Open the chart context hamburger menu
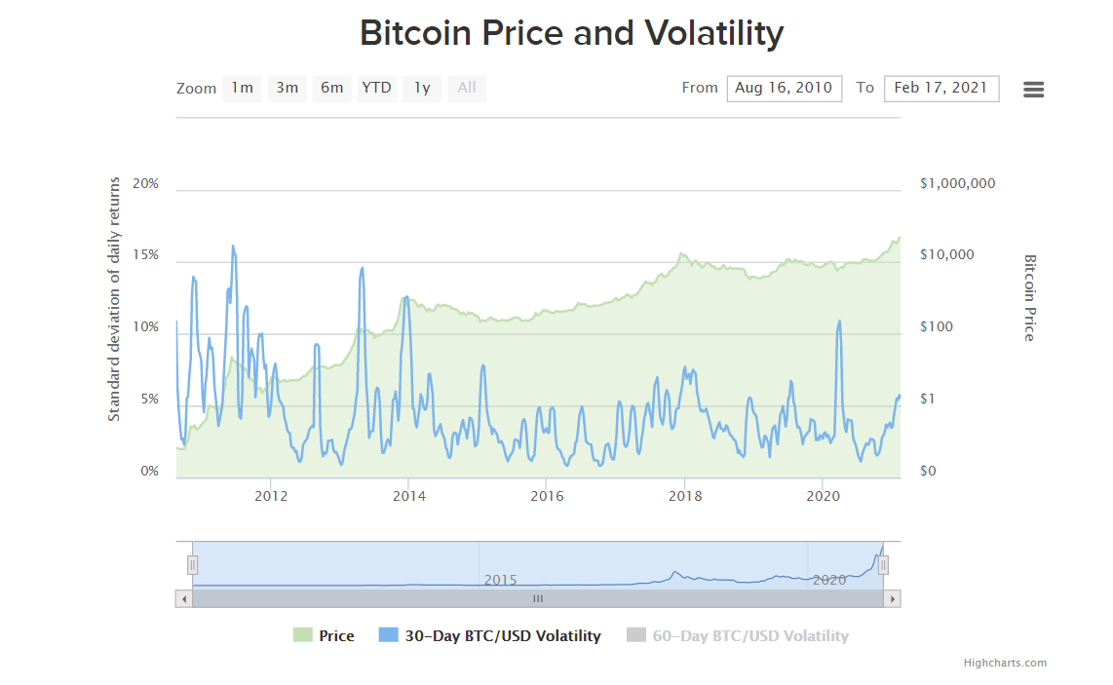This screenshot has height=685, width=1113. pyautogui.click(x=1033, y=90)
